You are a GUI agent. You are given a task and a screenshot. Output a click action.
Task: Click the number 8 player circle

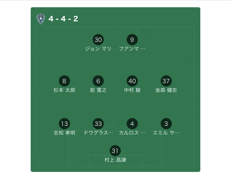point(64,81)
